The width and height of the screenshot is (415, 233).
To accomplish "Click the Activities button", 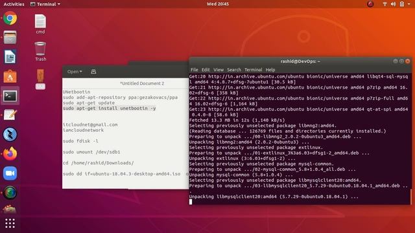I will (14, 4).
